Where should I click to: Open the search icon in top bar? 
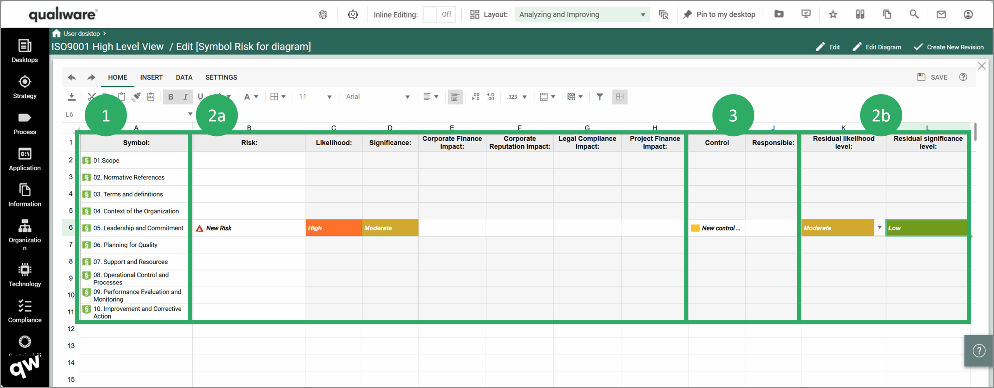point(914,14)
